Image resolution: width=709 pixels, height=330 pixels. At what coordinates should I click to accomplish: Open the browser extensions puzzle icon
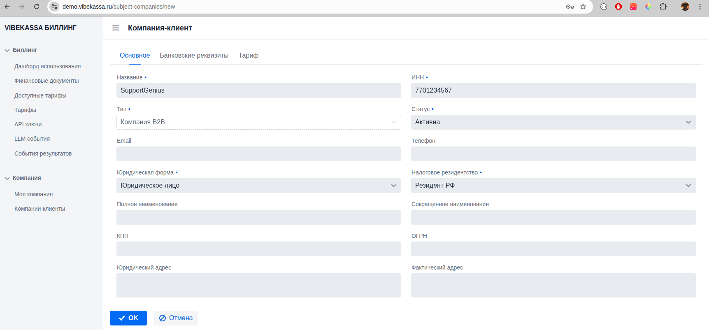(x=663, y=7)
